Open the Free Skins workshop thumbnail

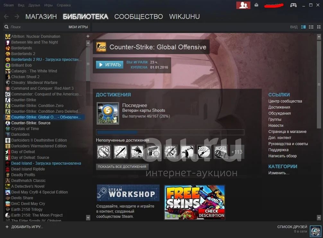coord(195,202)
